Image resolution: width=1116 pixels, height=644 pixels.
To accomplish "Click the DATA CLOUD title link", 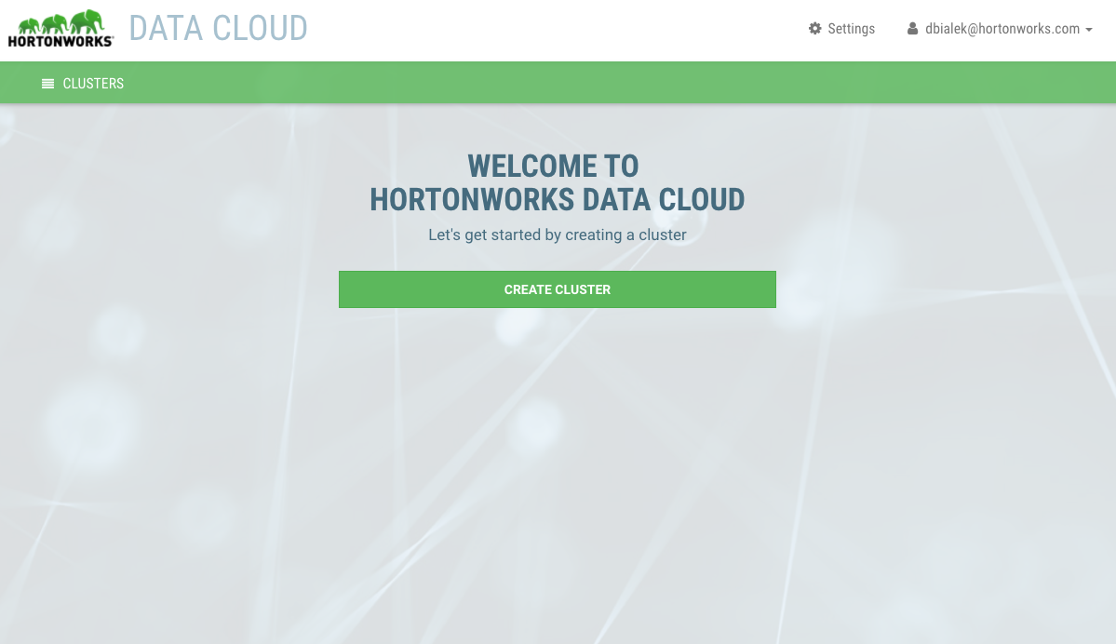I will pyautogui.click(x=218, y=28).
